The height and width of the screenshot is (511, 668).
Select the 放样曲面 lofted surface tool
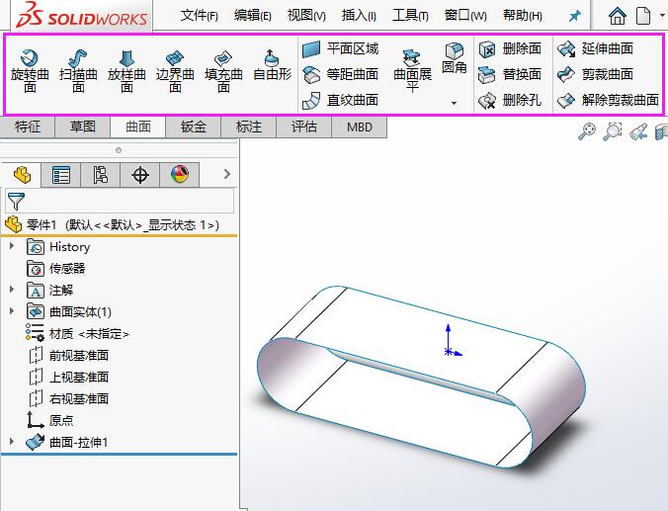126,71
